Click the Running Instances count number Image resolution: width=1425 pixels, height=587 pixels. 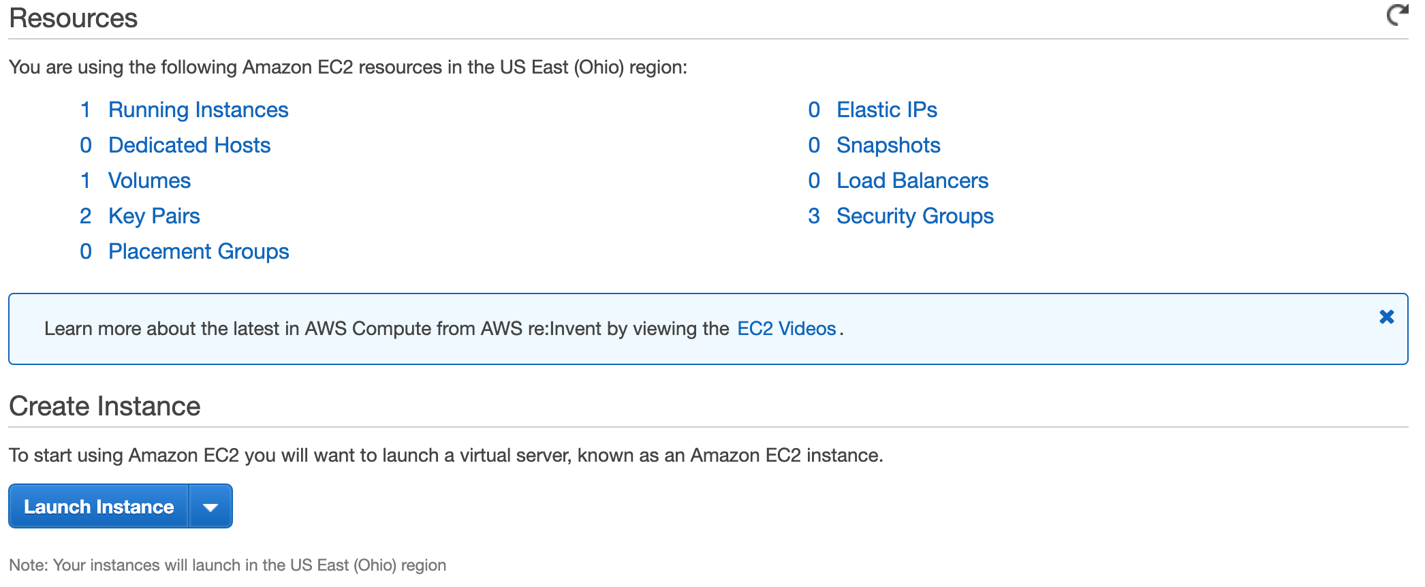point(85,110)
